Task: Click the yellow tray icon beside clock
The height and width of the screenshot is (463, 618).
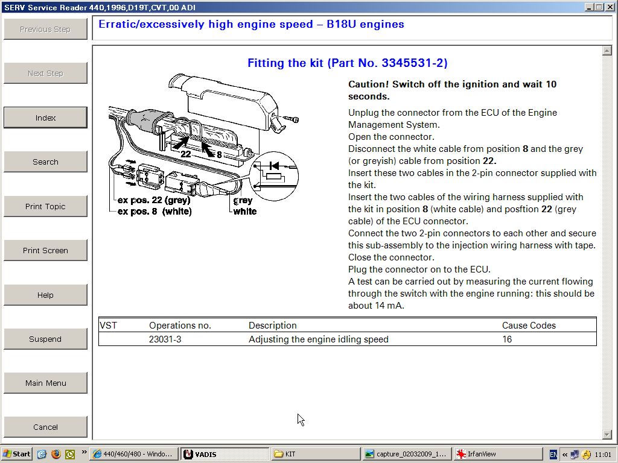Action: click(586, 455)
